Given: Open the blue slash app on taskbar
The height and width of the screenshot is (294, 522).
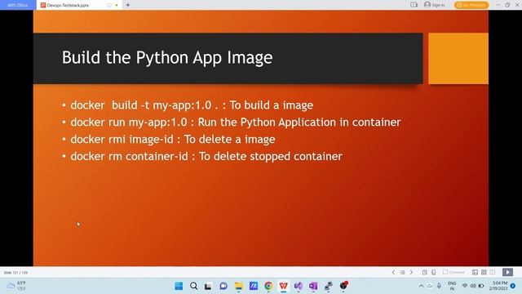Looking at the screenshot, I should point(254,286).
